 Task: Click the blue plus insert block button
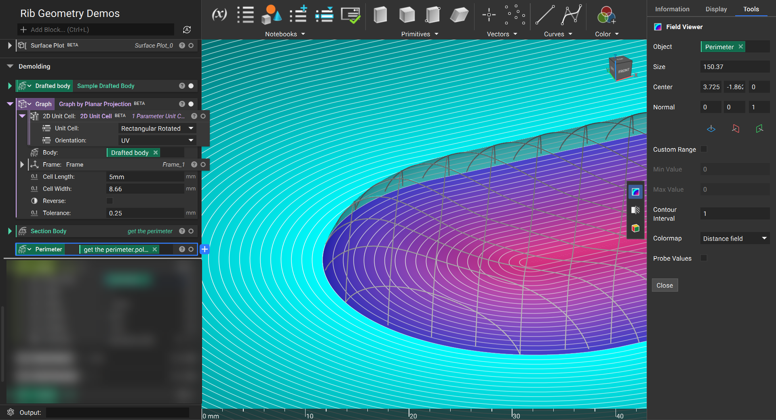pos(205,249)
